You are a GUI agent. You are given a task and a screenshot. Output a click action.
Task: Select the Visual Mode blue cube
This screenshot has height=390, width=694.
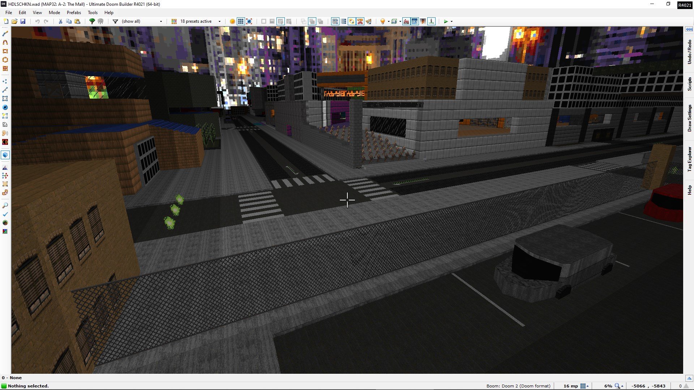(x=5, y=155)
